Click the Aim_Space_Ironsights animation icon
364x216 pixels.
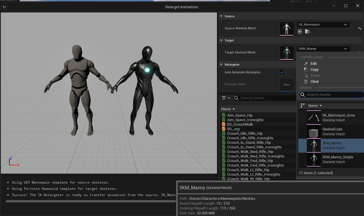click(x=224, y=120)
